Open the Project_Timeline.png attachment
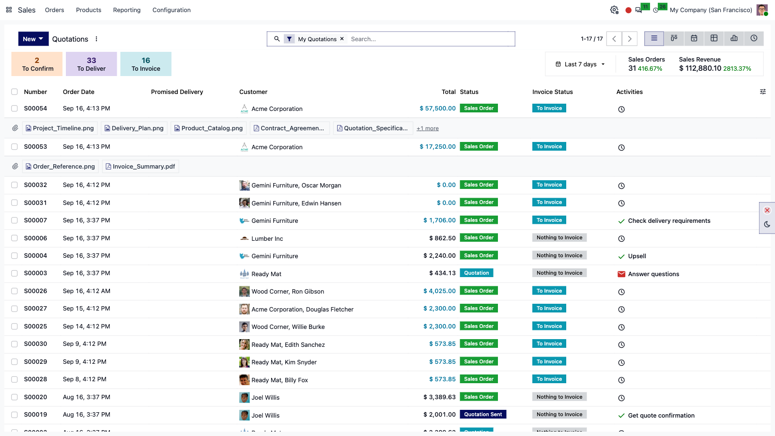Screen dimensions: 775x436 pos(60,128)
